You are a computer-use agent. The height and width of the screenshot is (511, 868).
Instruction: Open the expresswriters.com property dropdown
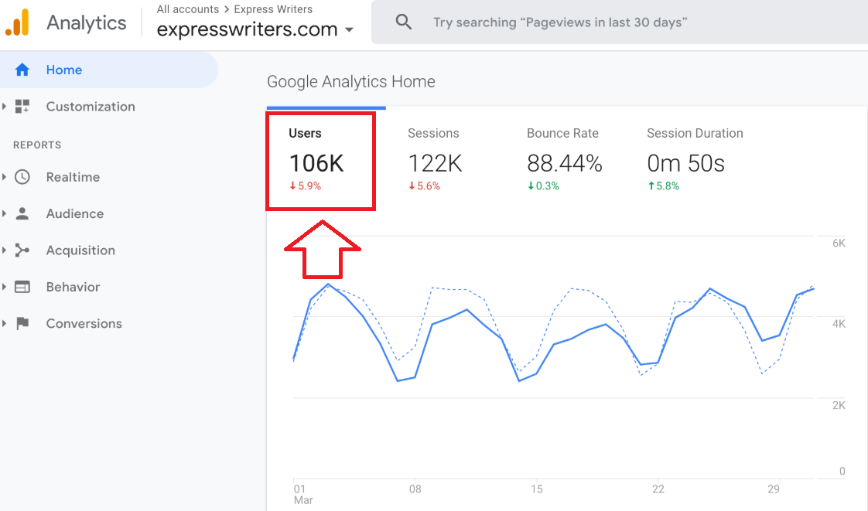pos(255,29)
